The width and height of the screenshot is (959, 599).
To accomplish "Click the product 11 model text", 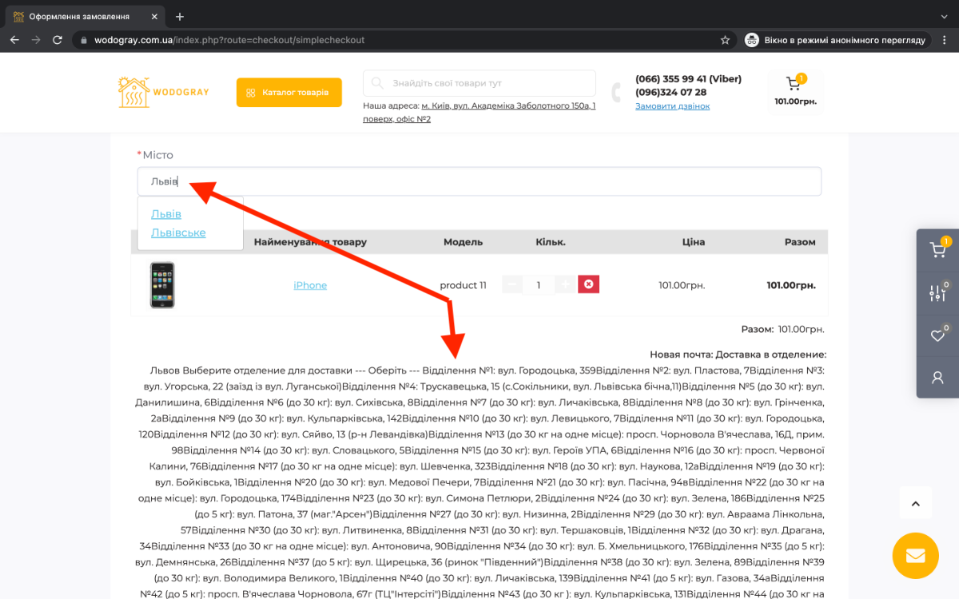I will click(x=464, y=285).
